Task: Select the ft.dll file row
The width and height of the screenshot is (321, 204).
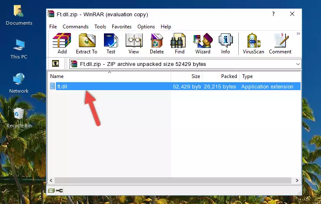Action: [175, 86]
